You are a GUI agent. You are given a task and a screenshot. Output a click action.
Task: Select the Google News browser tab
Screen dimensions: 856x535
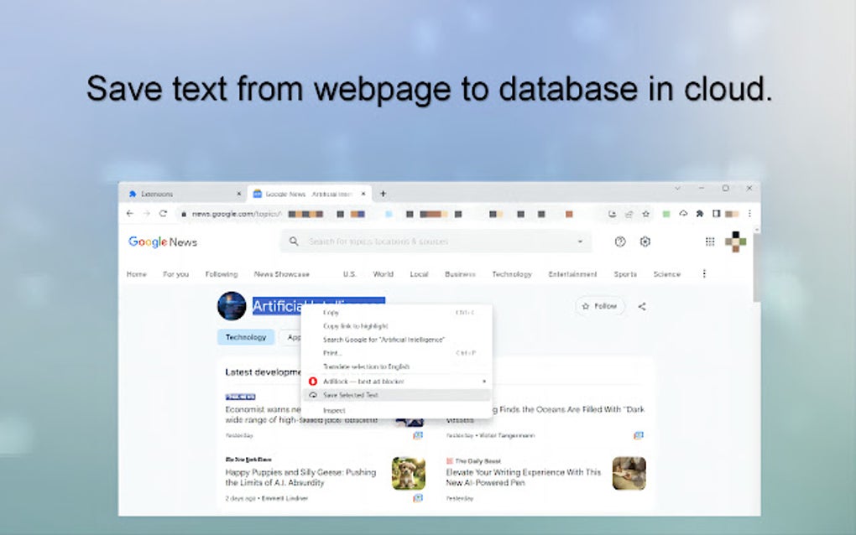pos(309,195)
